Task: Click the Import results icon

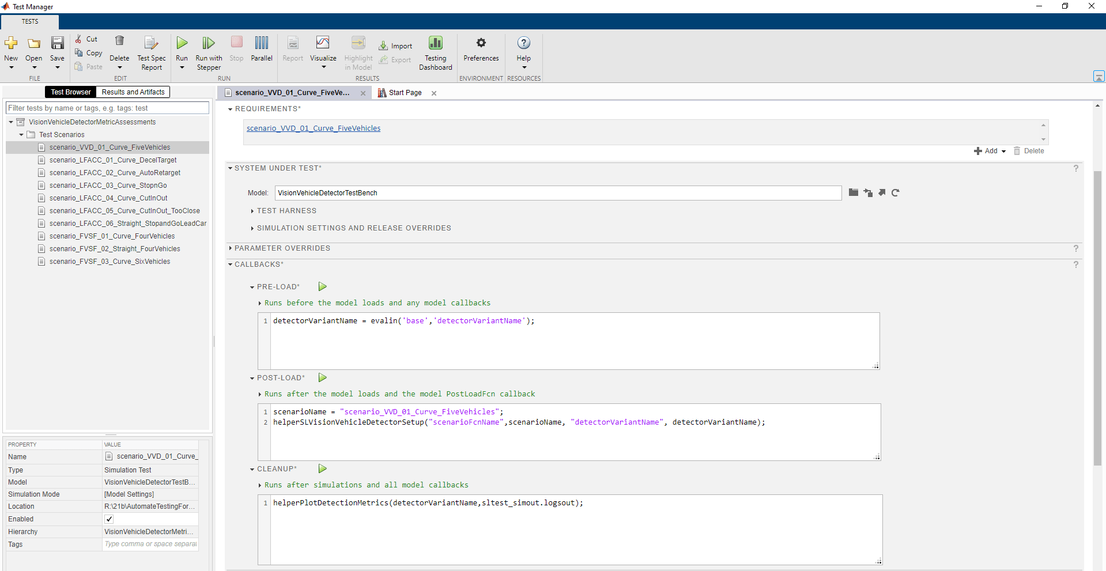Action: (383, 46)
